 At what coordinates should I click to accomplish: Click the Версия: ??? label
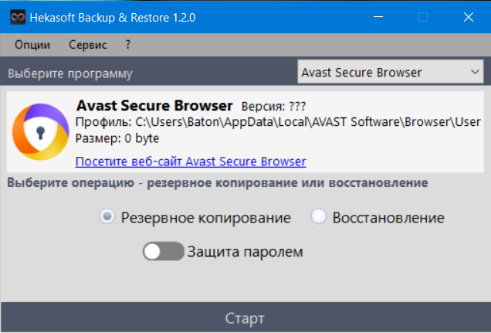point(273,107)
